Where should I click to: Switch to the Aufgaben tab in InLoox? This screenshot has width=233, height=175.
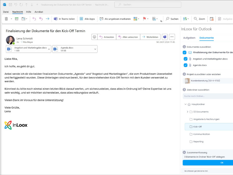coord(189,38)
